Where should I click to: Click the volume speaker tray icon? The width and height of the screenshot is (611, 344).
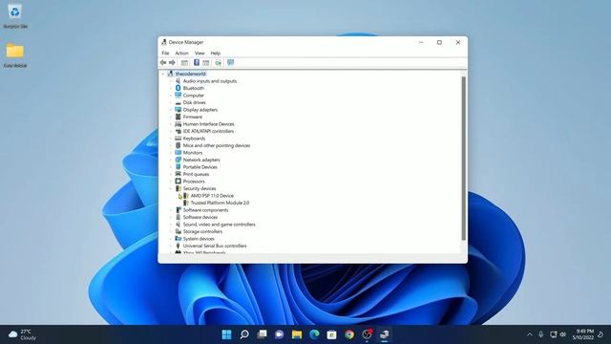click(562, 334)
